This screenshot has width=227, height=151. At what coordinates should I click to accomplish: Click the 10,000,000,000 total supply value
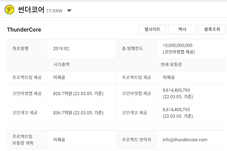click(178, 45)
